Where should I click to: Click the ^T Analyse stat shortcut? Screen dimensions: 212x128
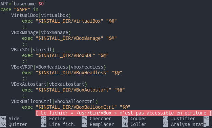click(x=183, y=124)
